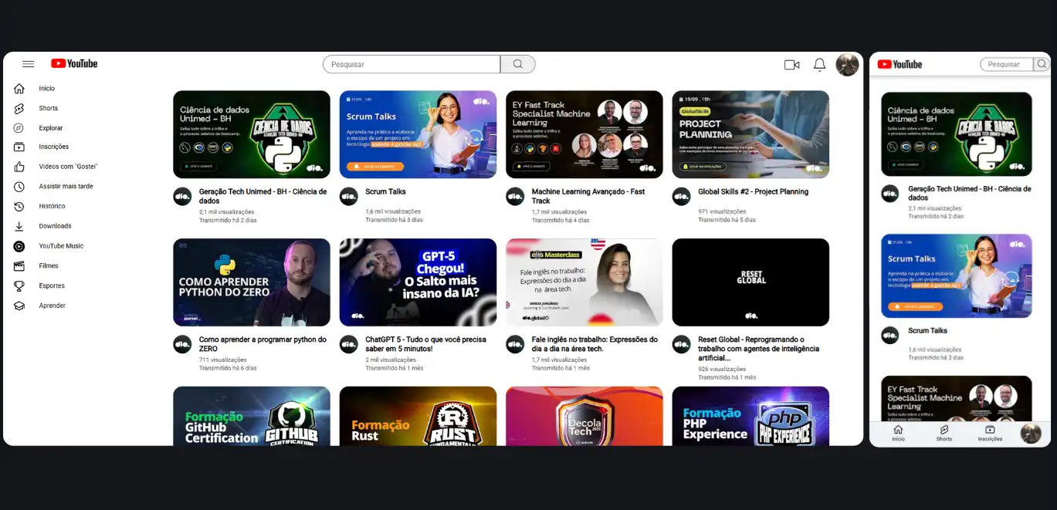This screenshot has width=1057, height=510.
Task: Select YouTube Music label in the sidebar
Action: coord(61,246)
